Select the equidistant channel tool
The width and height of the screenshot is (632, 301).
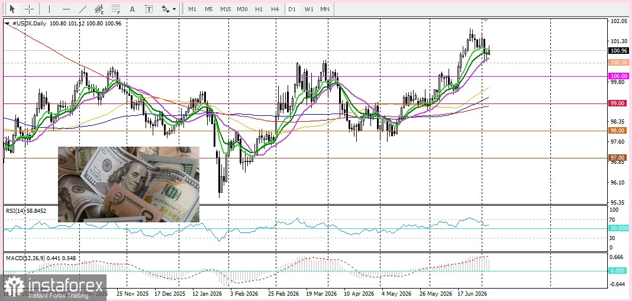coord(99,9)
